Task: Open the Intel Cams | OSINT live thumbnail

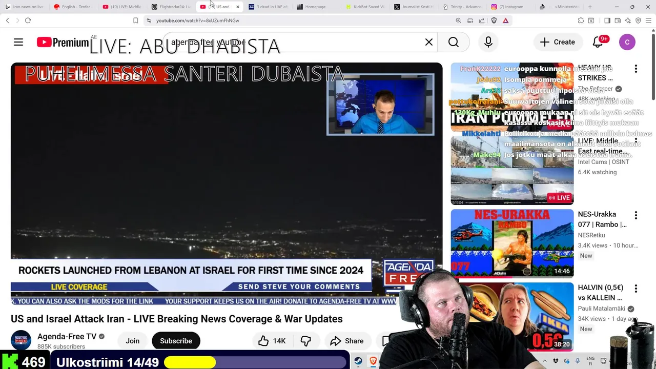Action: 512,170
